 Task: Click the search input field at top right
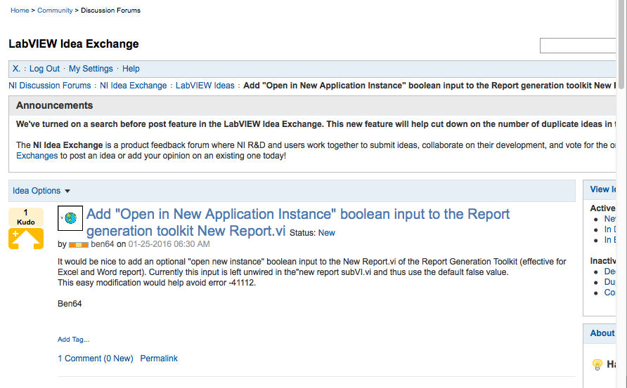[x=578, y=46]
